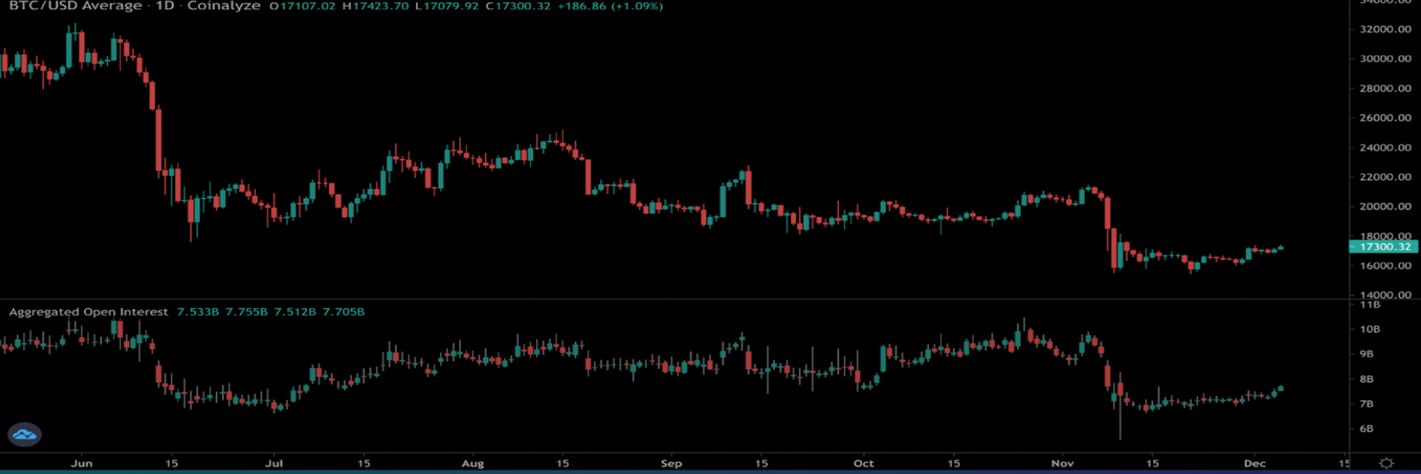
Task: Click the Nov label on time axis
Action: [x=1062, y=464]
